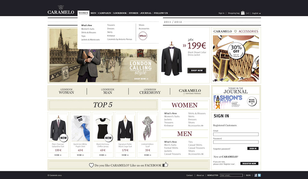Select Women's Suits in dropdown menu
This screenshot has width=308, height=179.
(x=88, y=29)
